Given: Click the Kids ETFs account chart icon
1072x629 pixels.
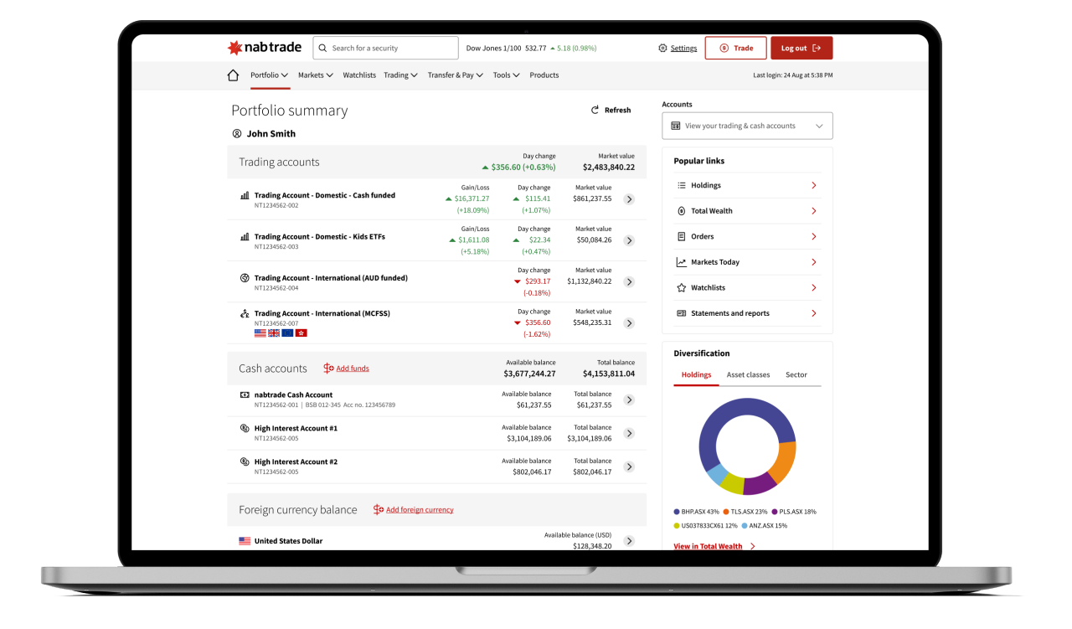Looking at the screenshot, I should (245, 237).
